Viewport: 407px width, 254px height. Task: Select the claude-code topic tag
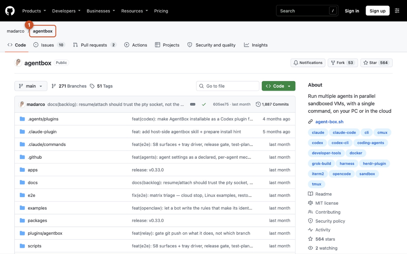pyautogui.click(x=344, y=133)
